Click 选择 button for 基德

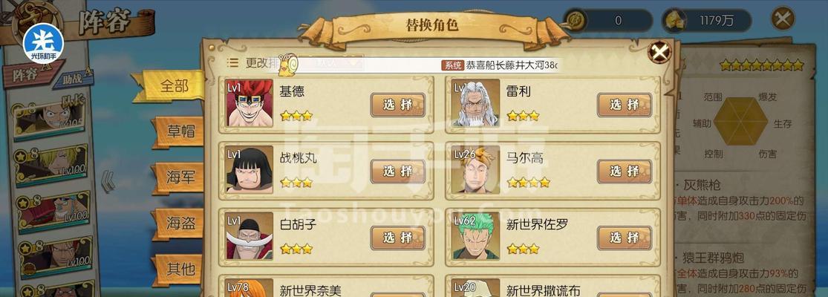pos(397,105)
